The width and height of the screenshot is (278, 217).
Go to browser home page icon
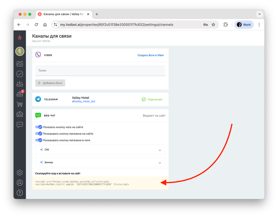45,25
